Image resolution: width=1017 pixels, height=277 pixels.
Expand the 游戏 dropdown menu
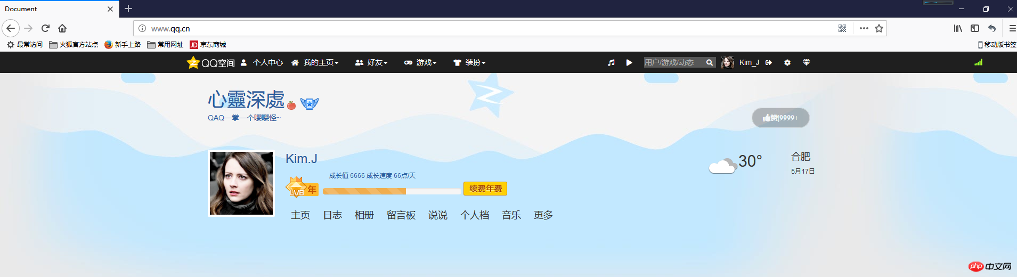pos(420,62)
